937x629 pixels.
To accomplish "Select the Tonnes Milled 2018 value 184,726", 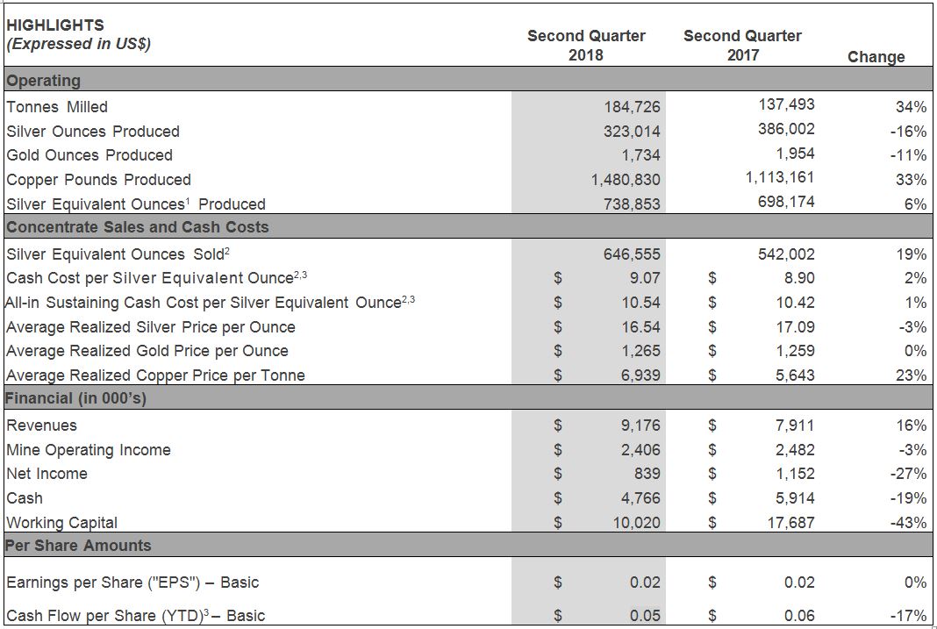I will pyautogui.click(x=632, y=107).
